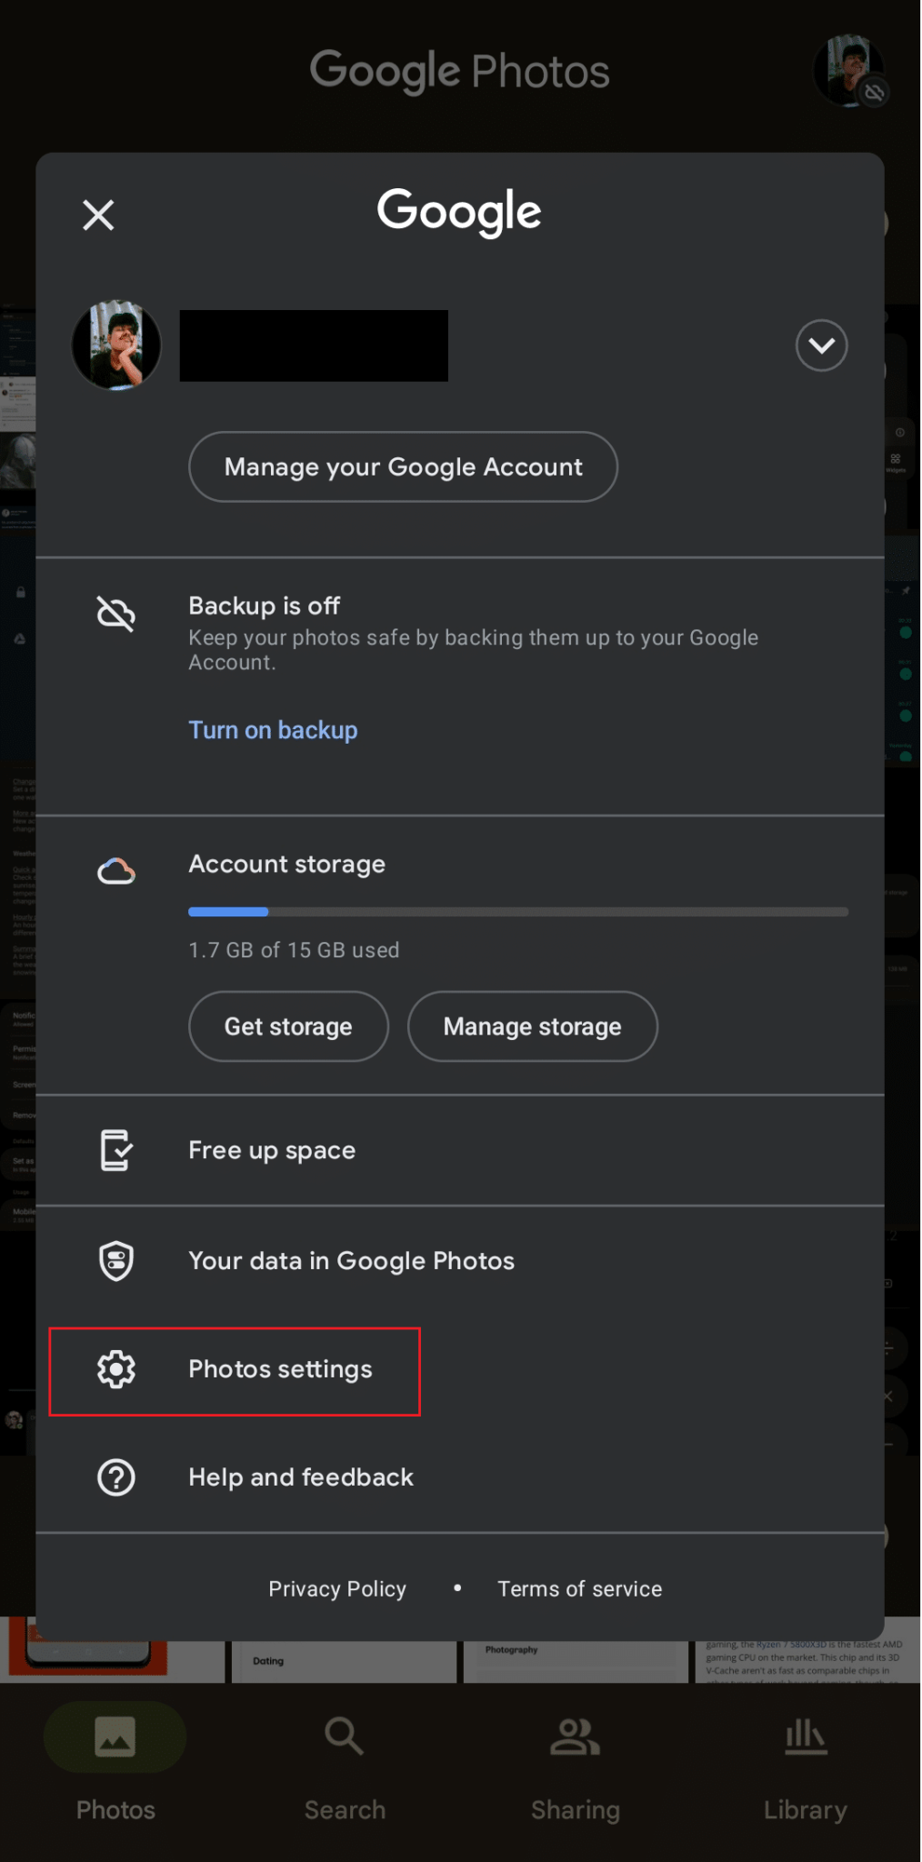
Task: View the Privacy Policy
Action: pos(337,1589)
